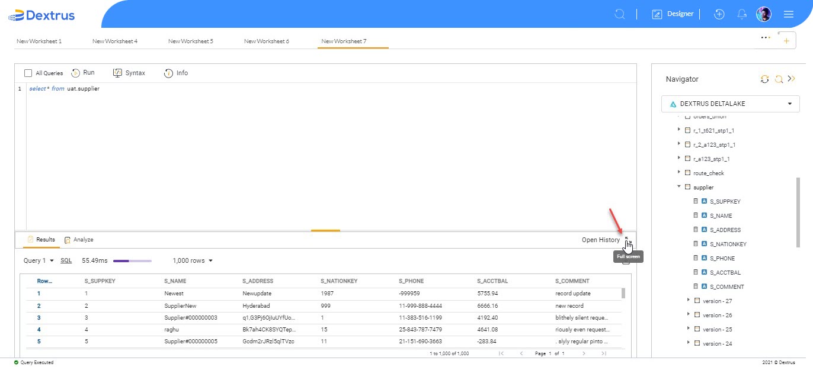Select the S_PHONE column in Navigator
Image resolution: width=813 pixels, height=367 pixels.
[x=722, y=258]
